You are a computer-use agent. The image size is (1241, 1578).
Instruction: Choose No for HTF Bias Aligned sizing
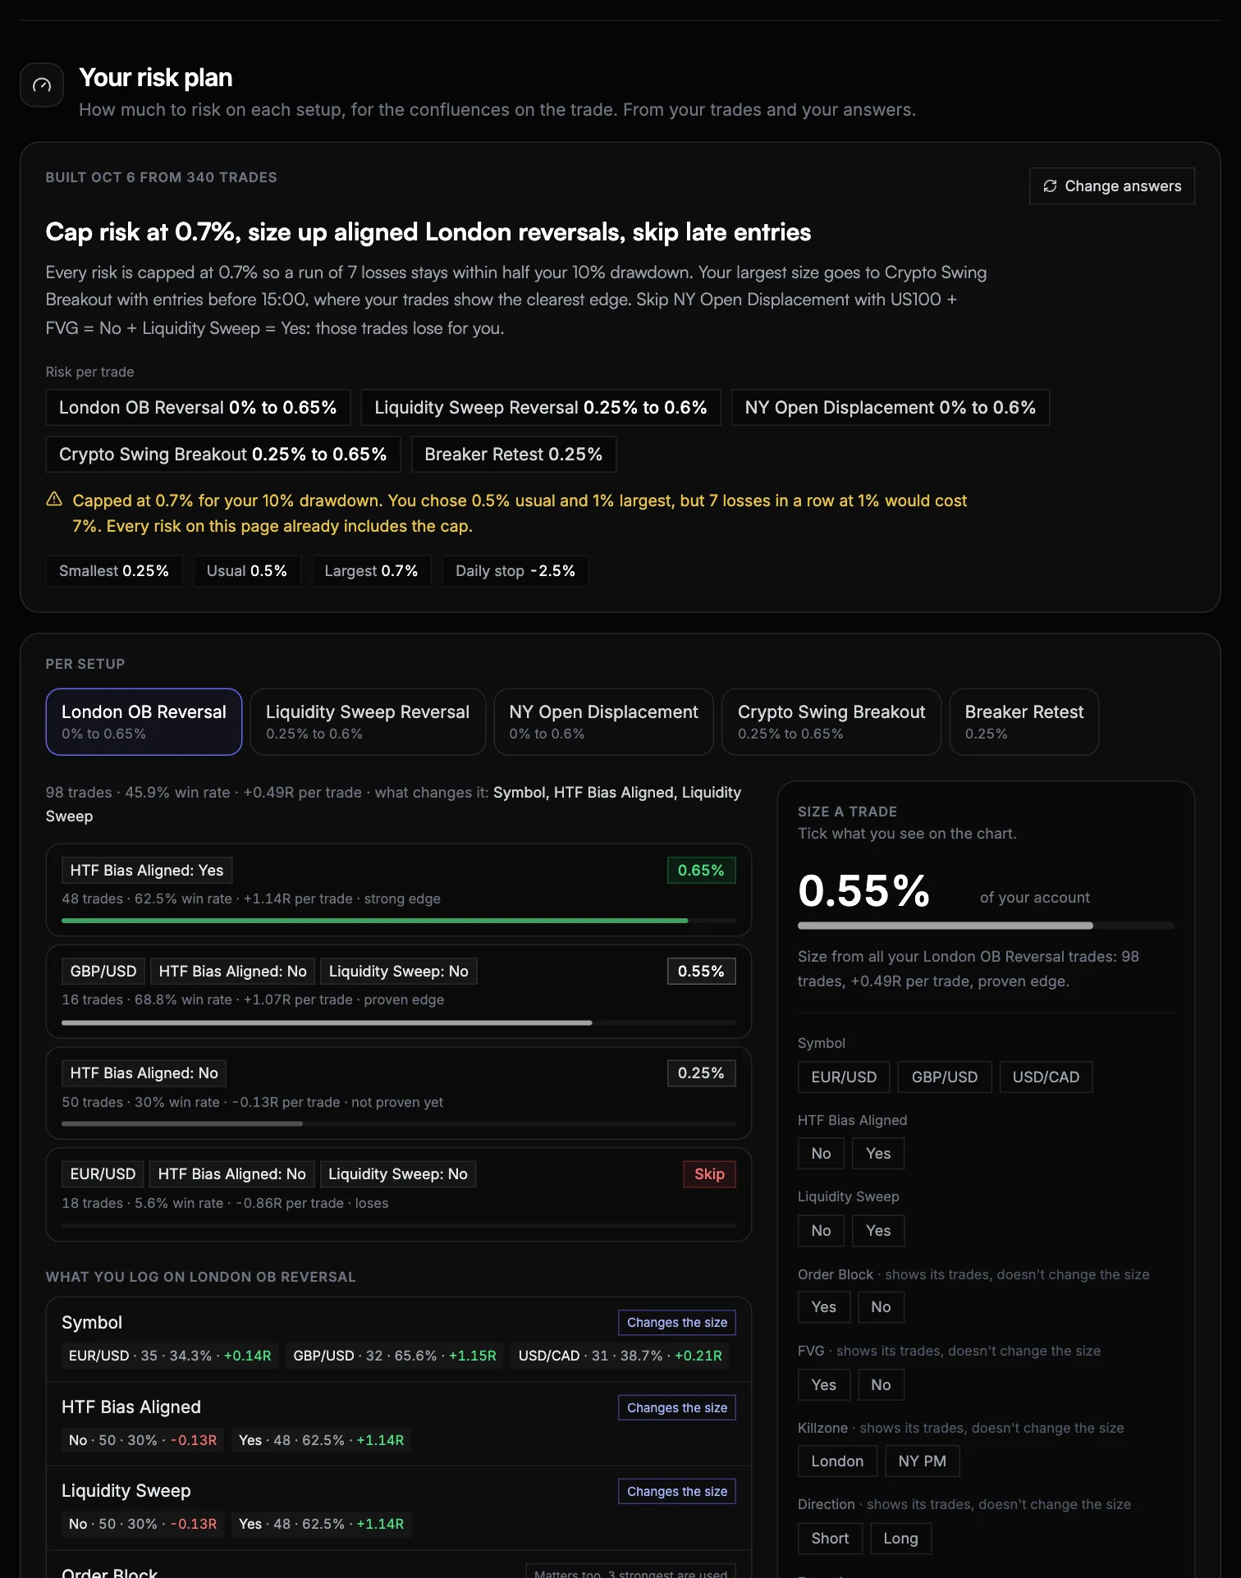(821, 1153)
